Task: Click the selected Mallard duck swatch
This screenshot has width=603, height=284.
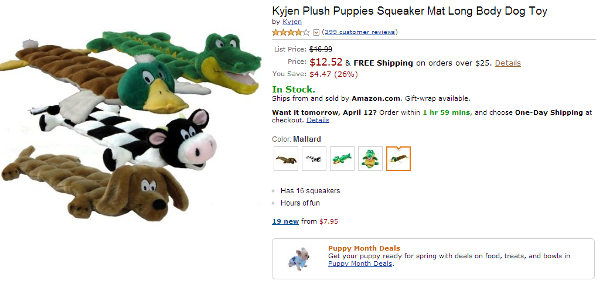Action: (x=398, y=159)
